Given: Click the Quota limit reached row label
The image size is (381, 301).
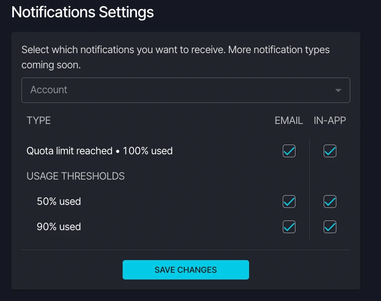Looking at the screenshot, I should point(99,151).
